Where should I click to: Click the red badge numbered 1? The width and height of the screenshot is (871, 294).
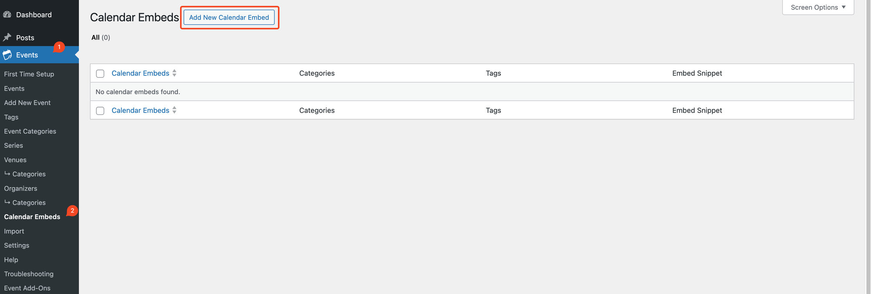59,47
